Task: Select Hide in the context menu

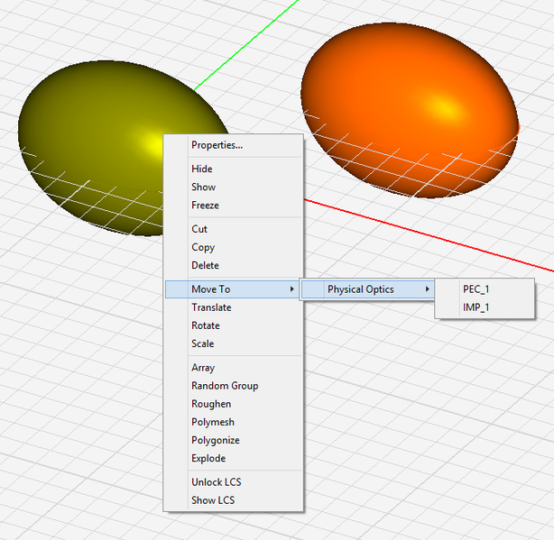Action: [x=202, y=169]
